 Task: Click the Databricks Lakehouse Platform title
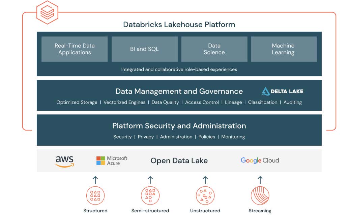pos(179,25)
